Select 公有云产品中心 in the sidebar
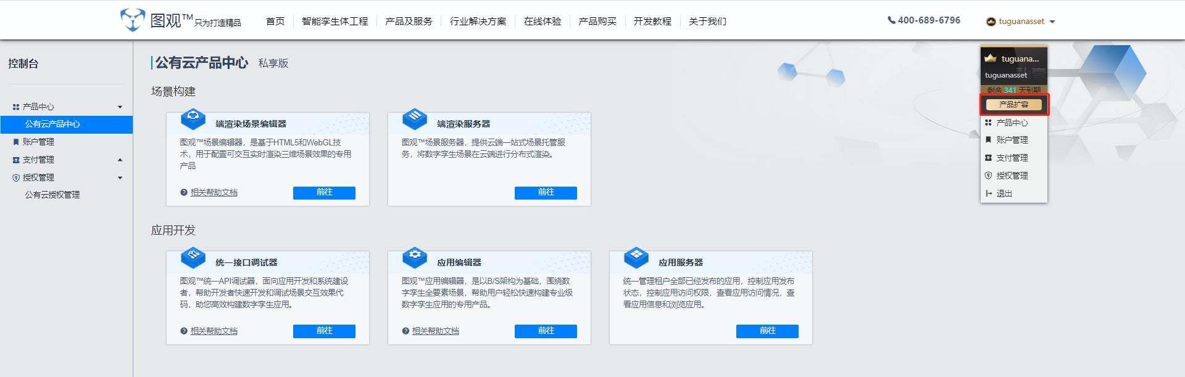 [66, 124]
